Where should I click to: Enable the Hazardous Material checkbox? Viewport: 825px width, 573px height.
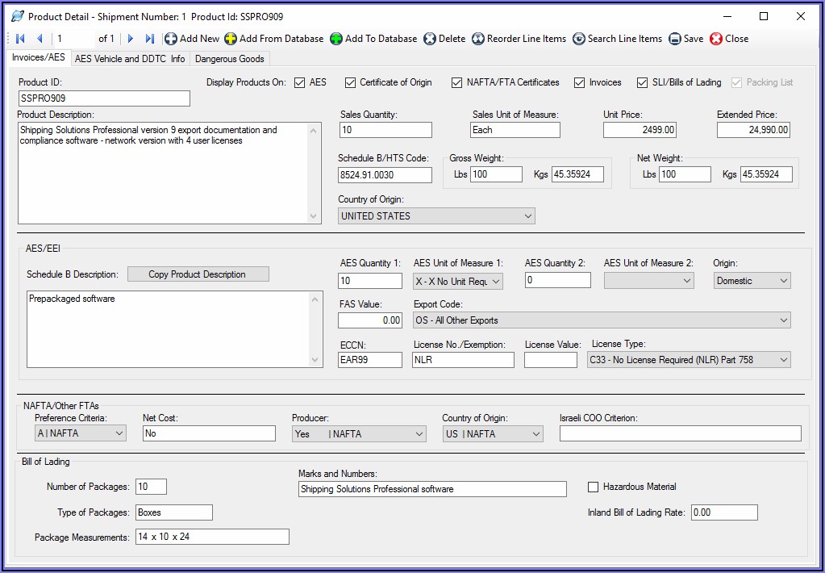594,487
